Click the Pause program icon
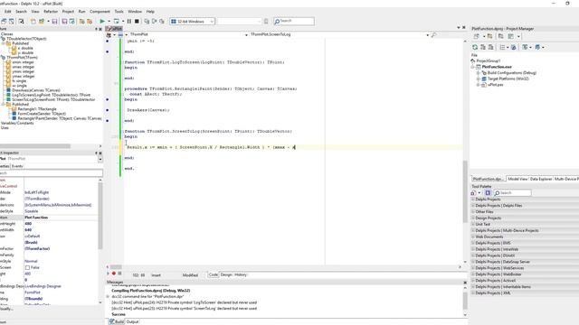 [x=129, y=22]
